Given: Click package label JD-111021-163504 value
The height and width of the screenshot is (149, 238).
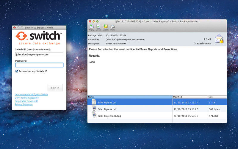Looking at the screenshot, I should (116, 35).
